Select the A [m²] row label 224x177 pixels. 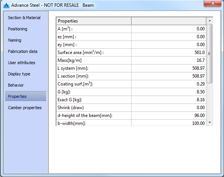[x=65, y=29]
